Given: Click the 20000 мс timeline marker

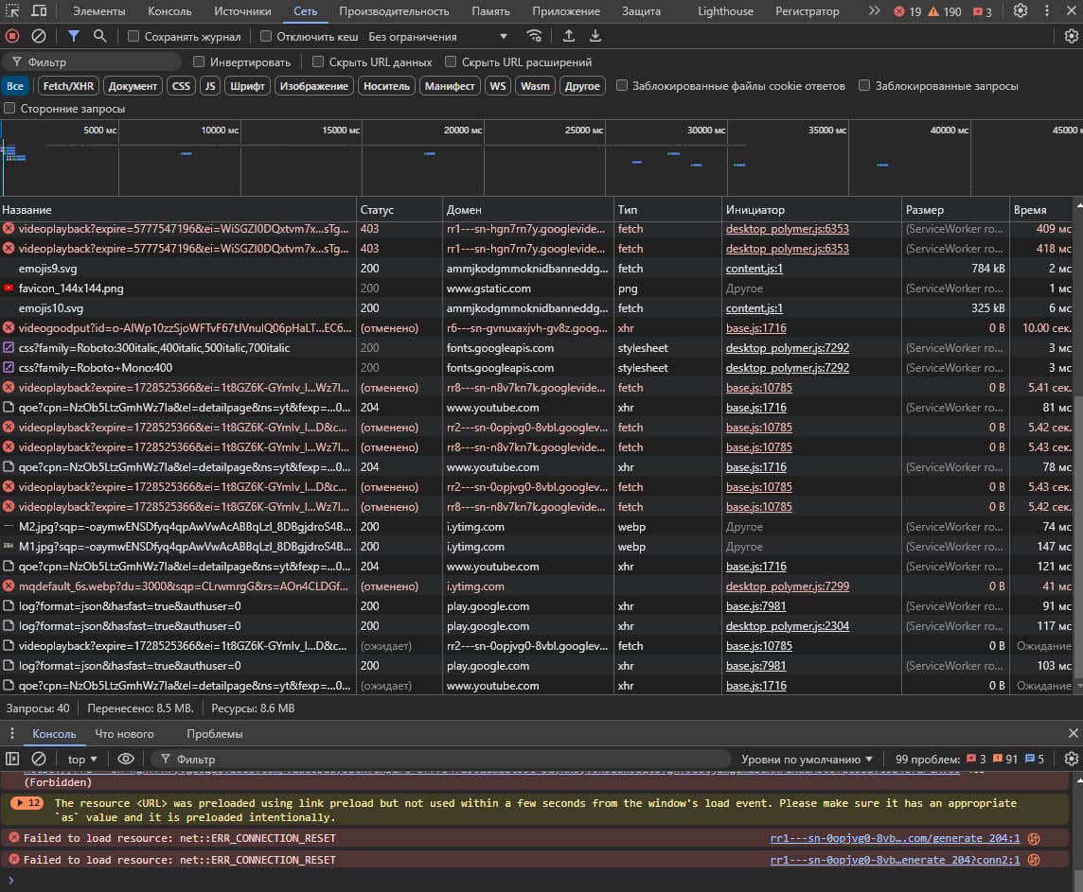Looking at the screenshot, I should [461, 130].
